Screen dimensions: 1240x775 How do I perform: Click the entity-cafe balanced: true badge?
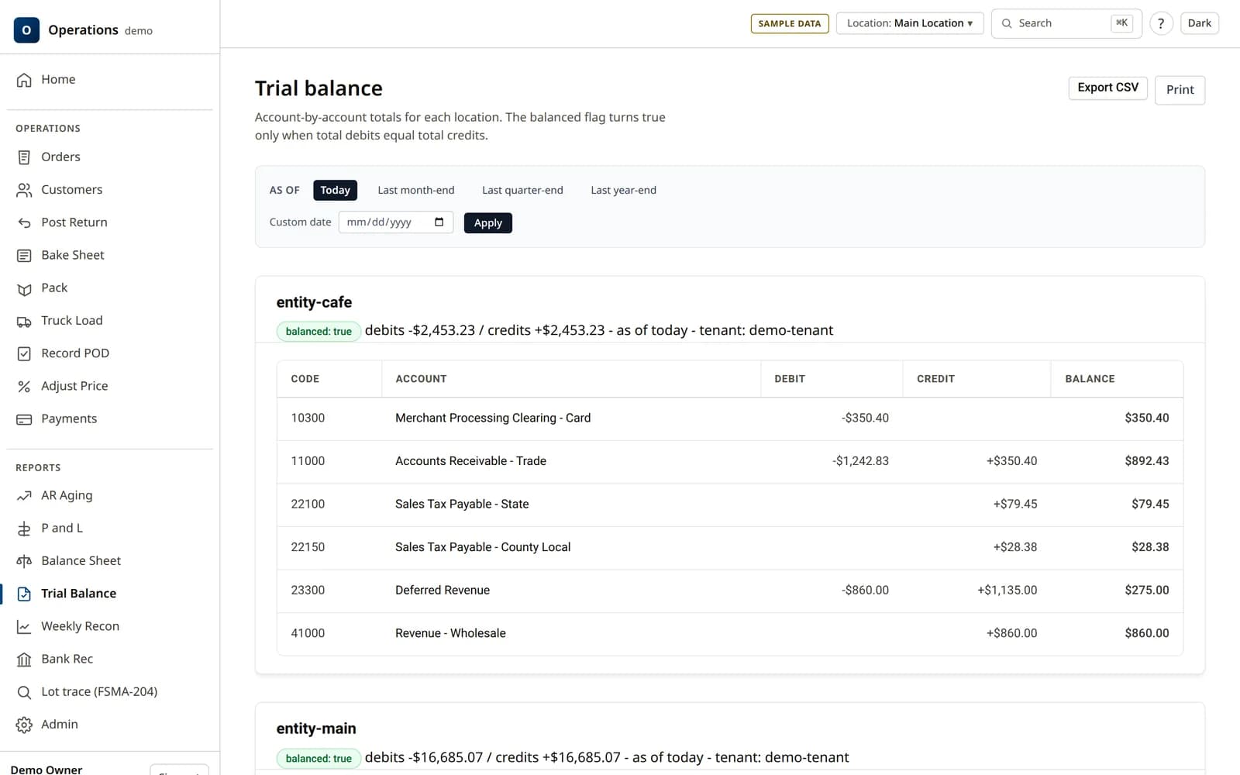click(319, 331)
